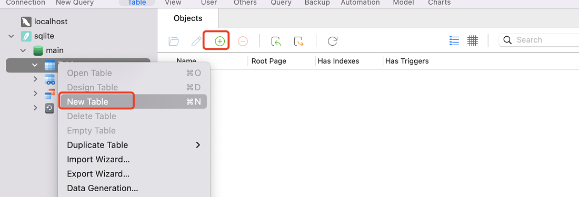Click the backup clock icon in tree
Screen dimensions: 579x197
[49, 108]
